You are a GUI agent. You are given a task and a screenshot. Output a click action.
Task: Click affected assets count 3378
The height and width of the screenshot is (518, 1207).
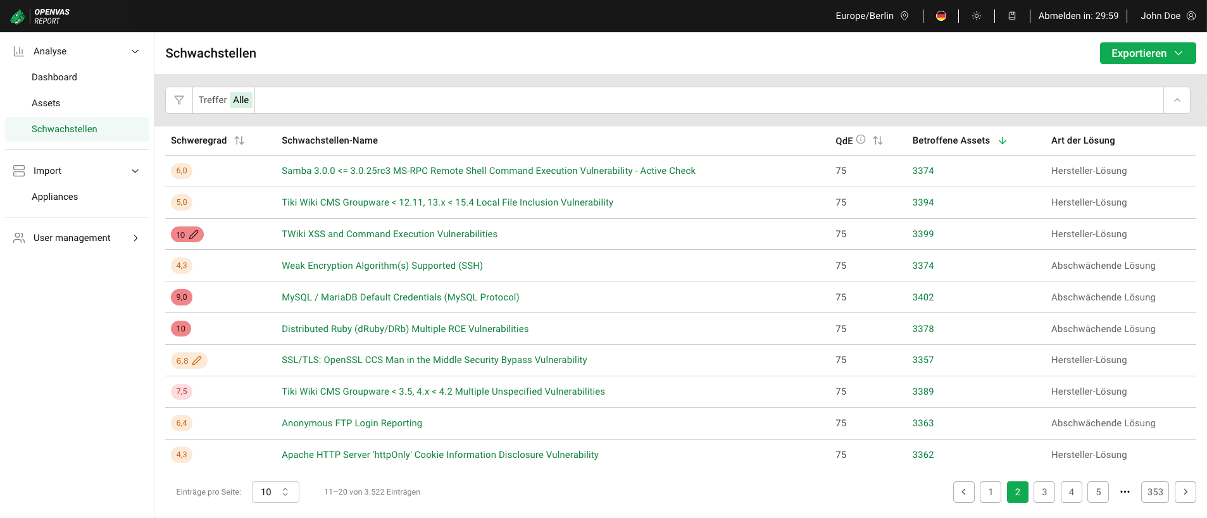923,329
